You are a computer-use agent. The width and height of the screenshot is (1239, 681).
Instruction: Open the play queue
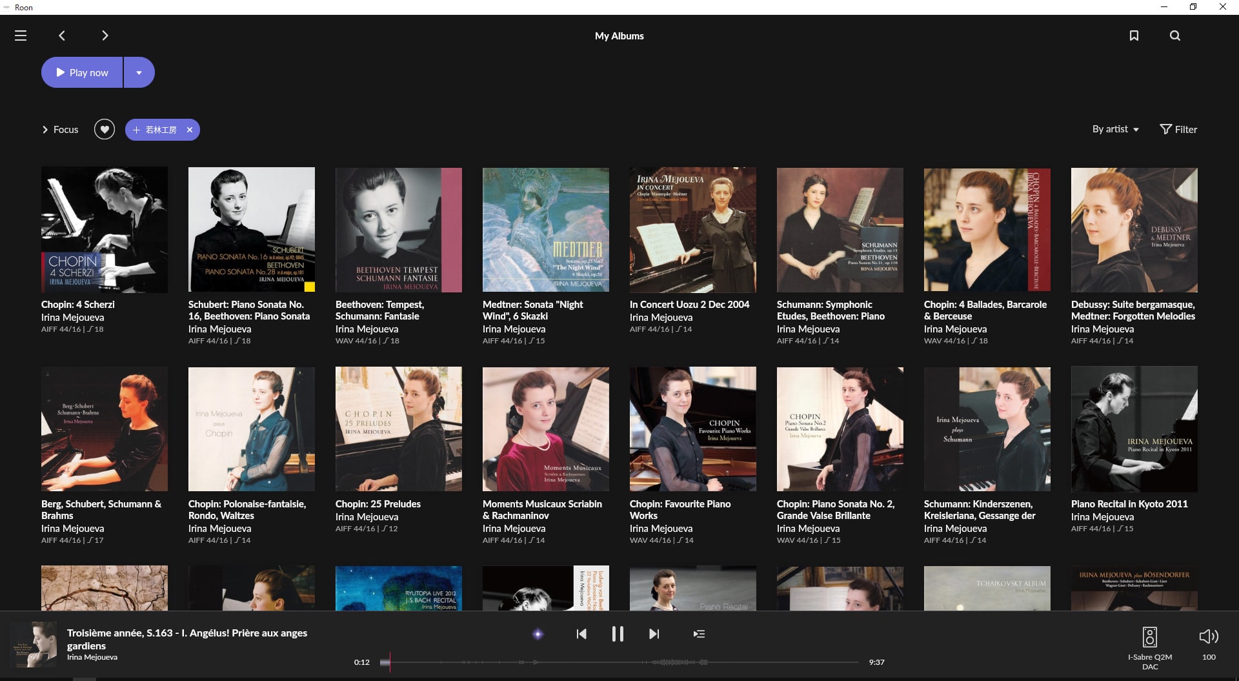699,634
